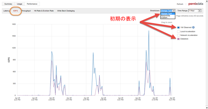Choose Read/Write in Breakdown list

point(168,15)
